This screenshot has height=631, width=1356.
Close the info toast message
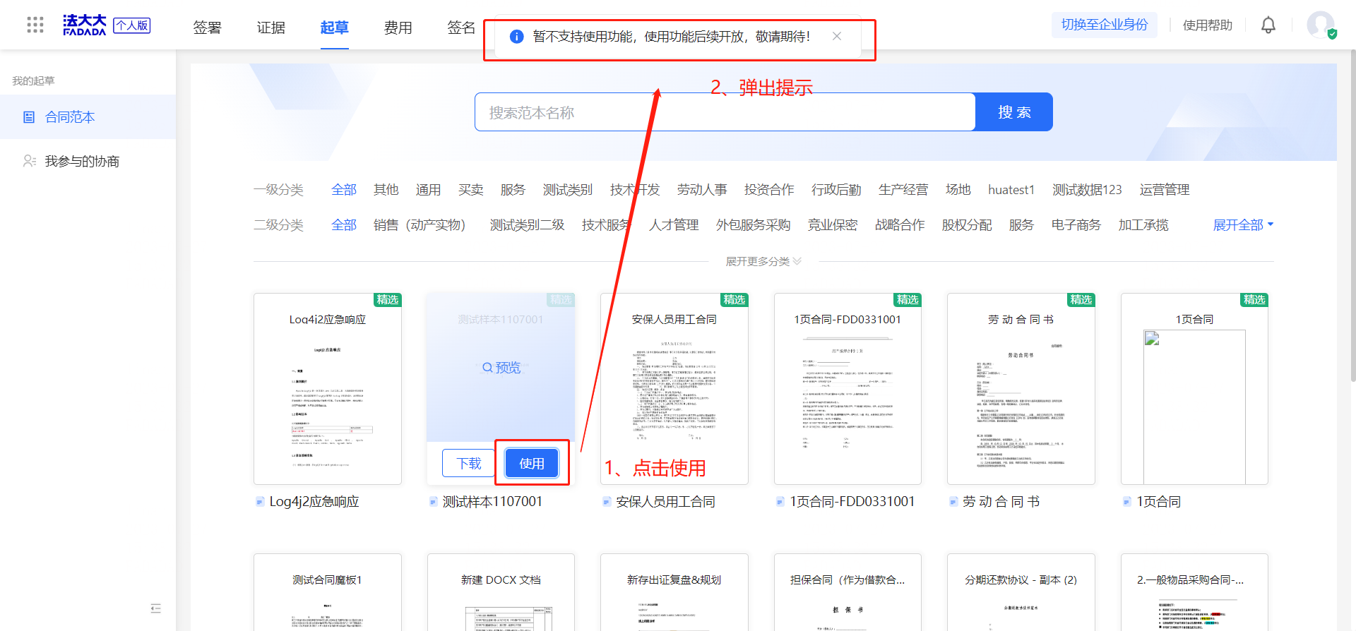tap(837, 36)
